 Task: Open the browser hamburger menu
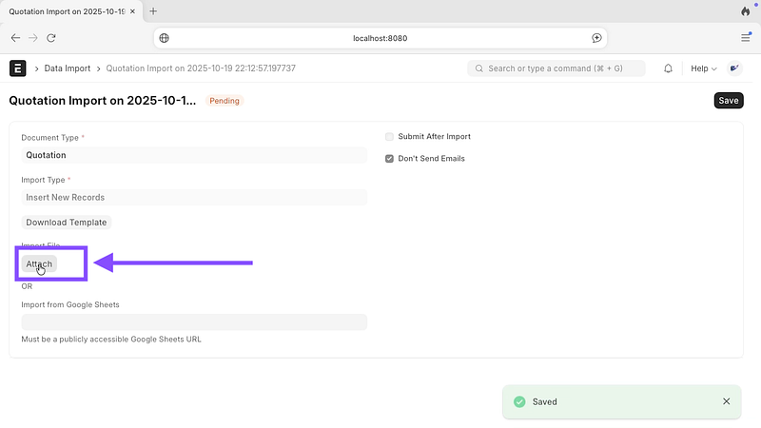tap(746, 38)
